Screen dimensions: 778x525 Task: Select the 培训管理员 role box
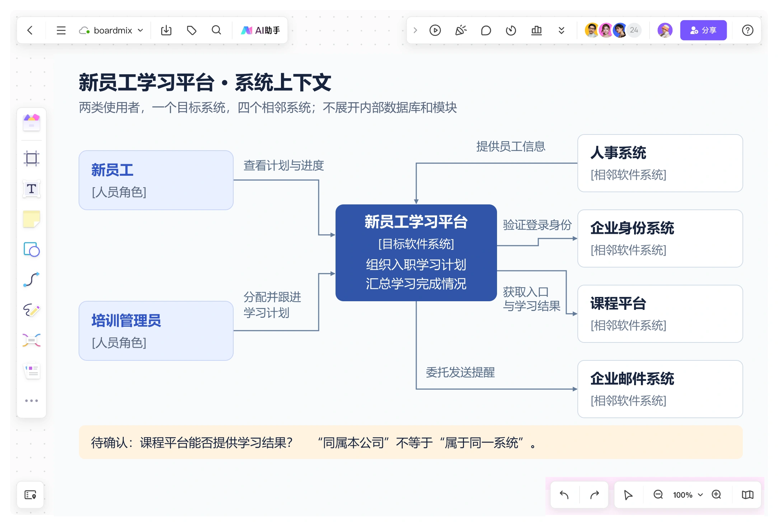[156, 331]
